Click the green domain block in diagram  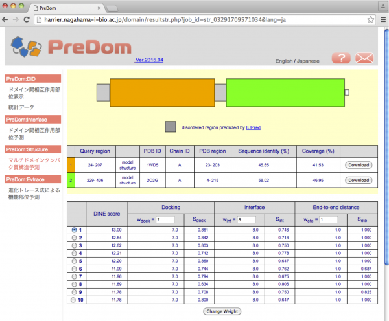[x=285, y=93]
